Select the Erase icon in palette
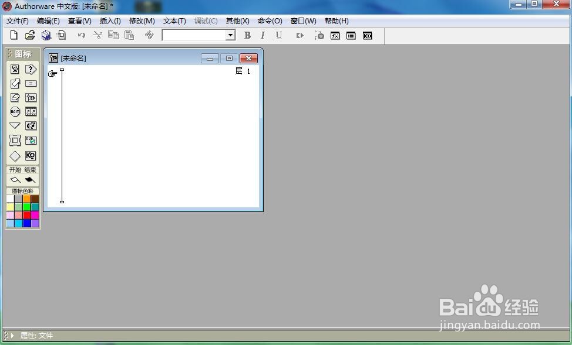This screenshot has height=345, width=572. coord(15,98)
